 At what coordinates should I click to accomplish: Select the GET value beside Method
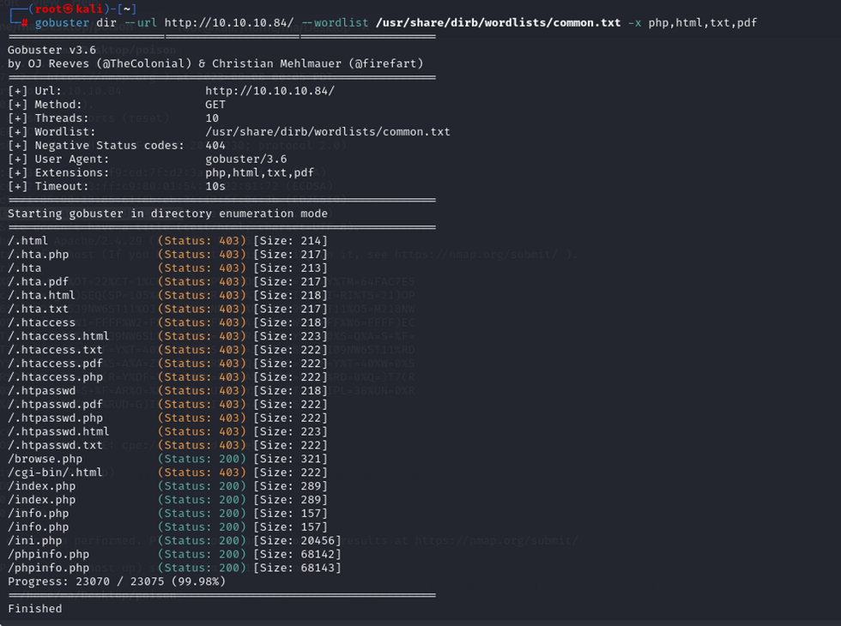coord(215,105)
